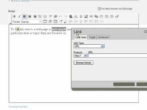This screenshot has height=110, width=147.
Task: Close the Link dialog with the X
Action: 146,32
